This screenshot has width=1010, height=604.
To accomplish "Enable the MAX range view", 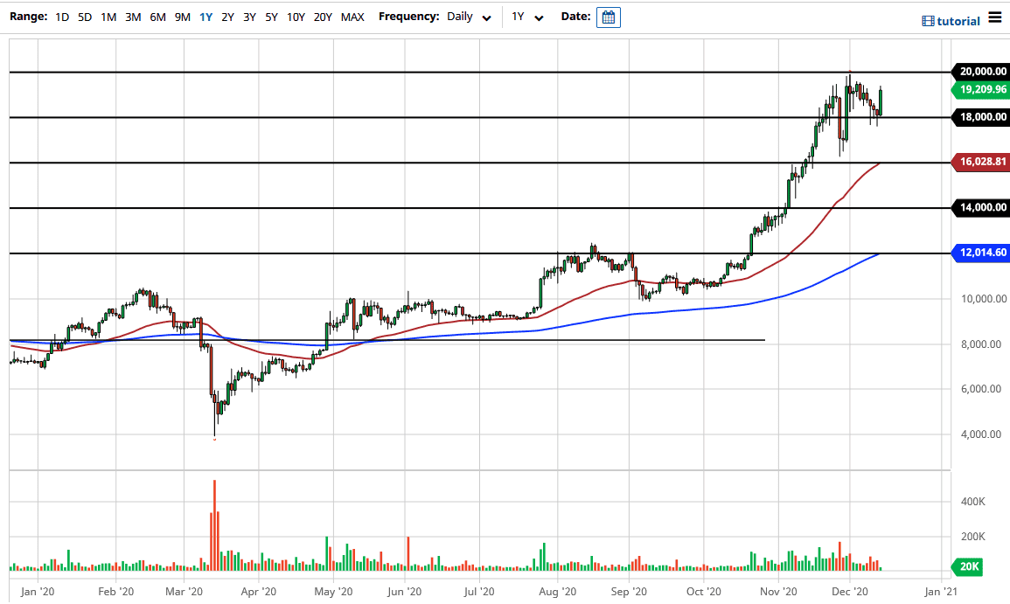I will point(352,17).
